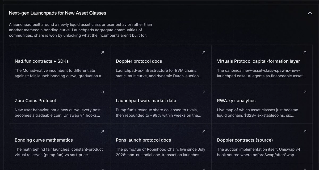The width and height of the screenshot is (319, 170).
Task: Open external arrow on Launchpad wars card
Action: [x=204, y=92]
